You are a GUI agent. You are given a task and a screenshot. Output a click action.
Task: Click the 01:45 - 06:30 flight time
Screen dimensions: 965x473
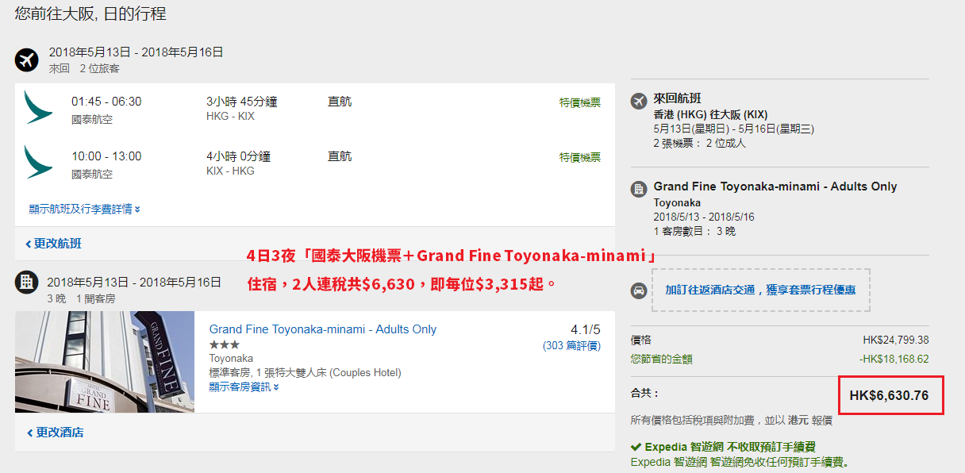pos(106,102)
